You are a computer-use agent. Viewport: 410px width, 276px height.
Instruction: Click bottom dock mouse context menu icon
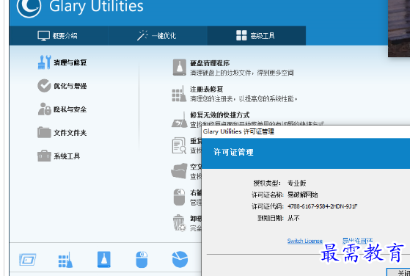142,260
